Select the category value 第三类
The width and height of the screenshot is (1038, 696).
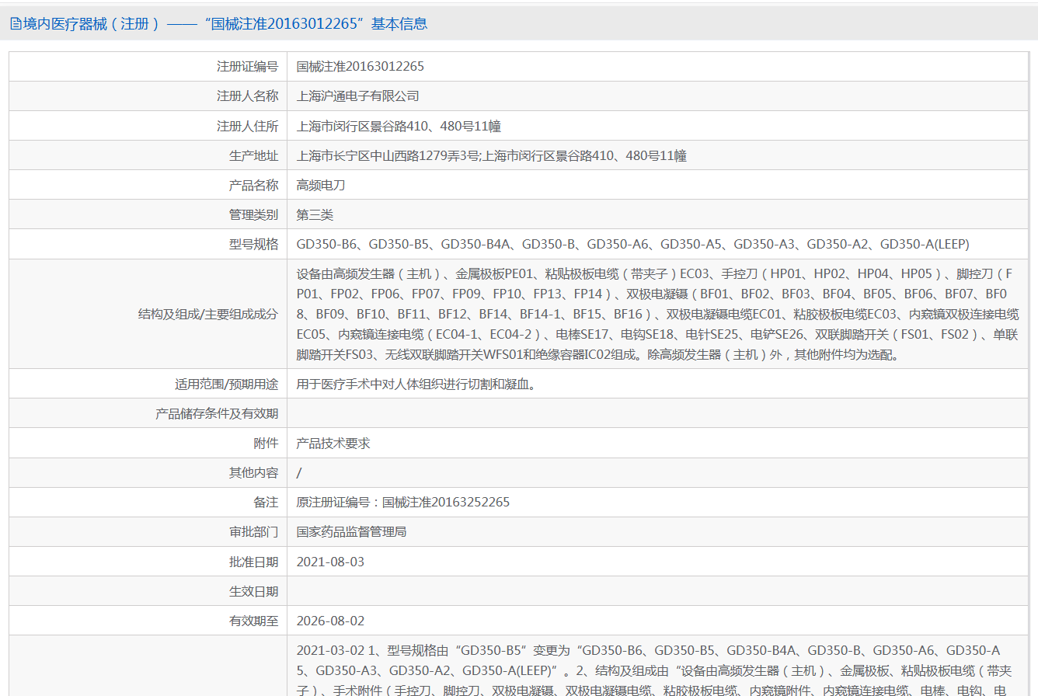315,214
